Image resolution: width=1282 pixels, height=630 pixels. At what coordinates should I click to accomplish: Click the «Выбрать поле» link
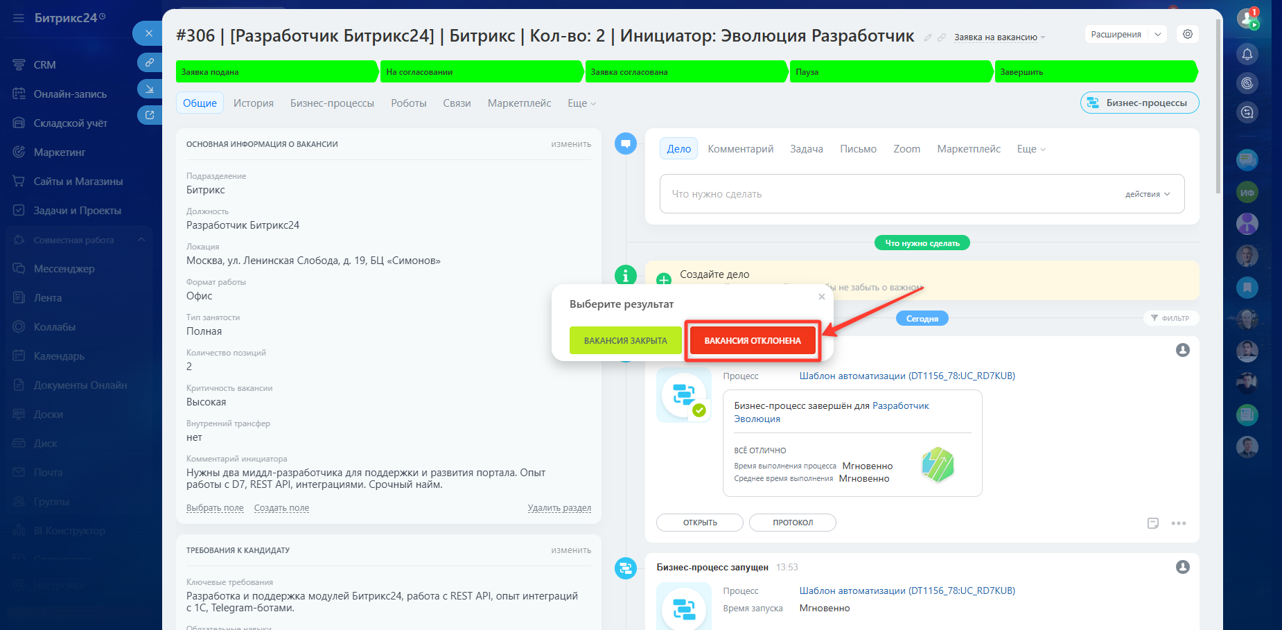(215, 508)
